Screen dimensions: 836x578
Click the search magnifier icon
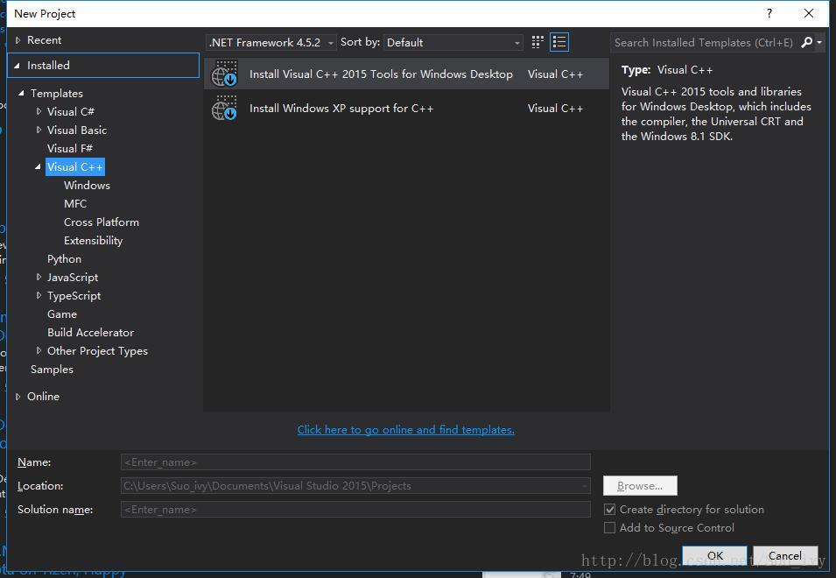click(x=807, y=42)
